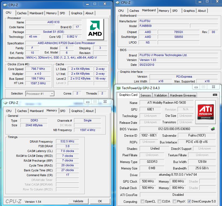Click the memory Type value DDR3
This screenshot has height=206, width=222.
(34, 121)
